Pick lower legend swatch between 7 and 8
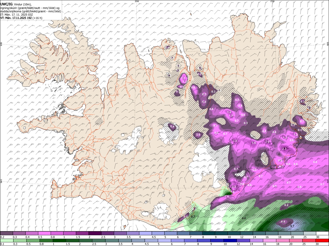329x246 pixels. tap(191, 240)
